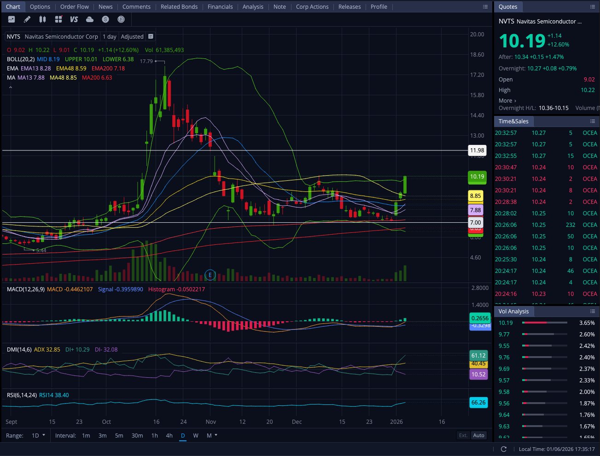Click the circled S icon in the toolbar
This screenshot has width=600, height=456.
[105, 19]
